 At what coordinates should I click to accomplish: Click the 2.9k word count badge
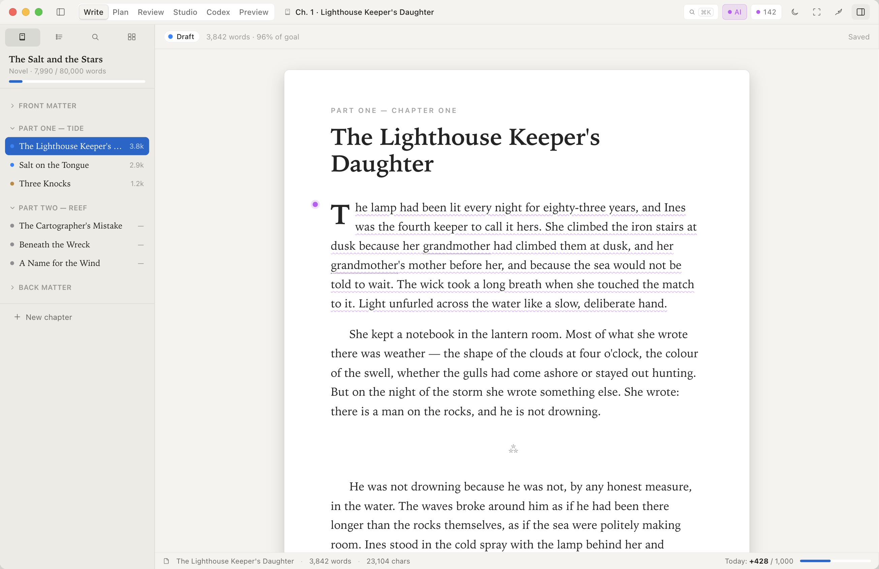136,165
